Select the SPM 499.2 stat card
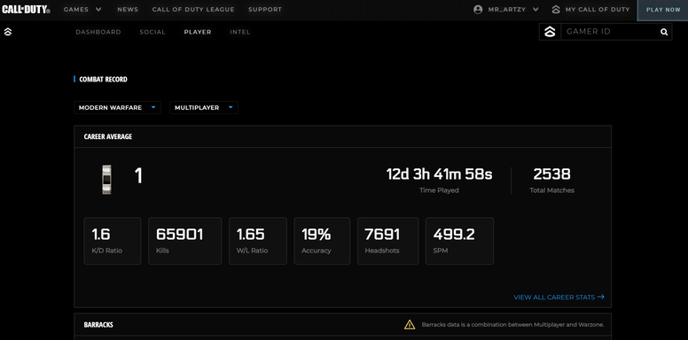Viewport: 688px width, 340px height. pos(459,241)
